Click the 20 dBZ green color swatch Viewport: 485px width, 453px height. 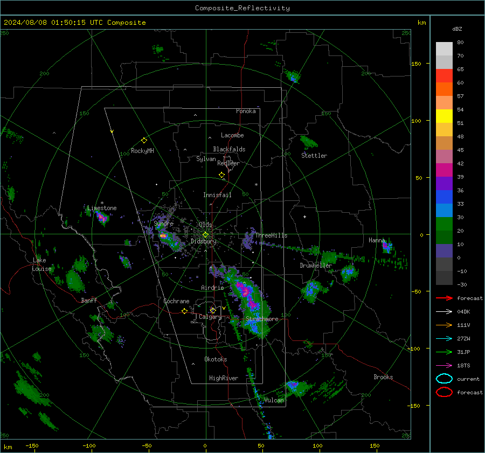click(444, 224)
